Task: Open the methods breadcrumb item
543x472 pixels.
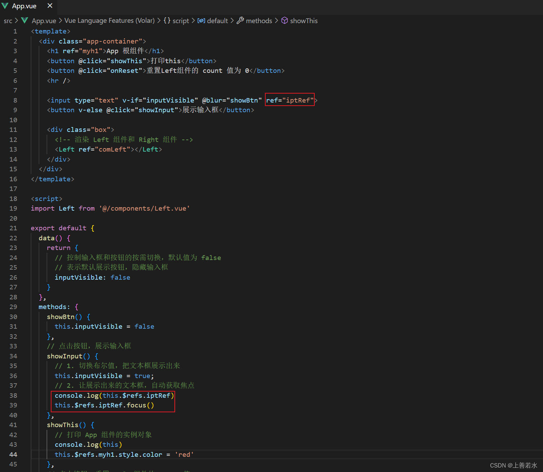Action: [x=259, y=21]
